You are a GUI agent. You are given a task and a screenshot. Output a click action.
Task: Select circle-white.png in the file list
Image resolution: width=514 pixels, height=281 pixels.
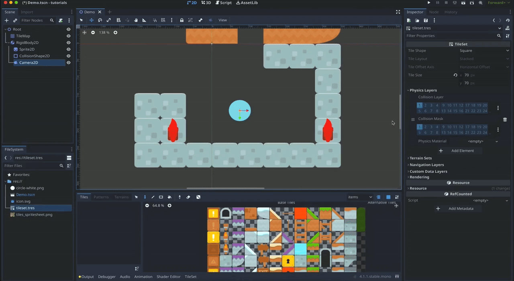[30, 188]
